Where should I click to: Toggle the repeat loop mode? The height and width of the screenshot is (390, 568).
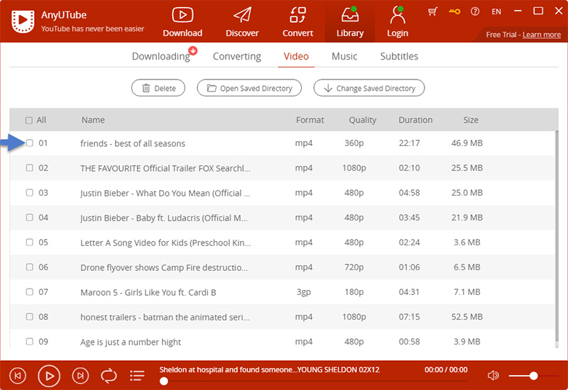tap(109, 376)
